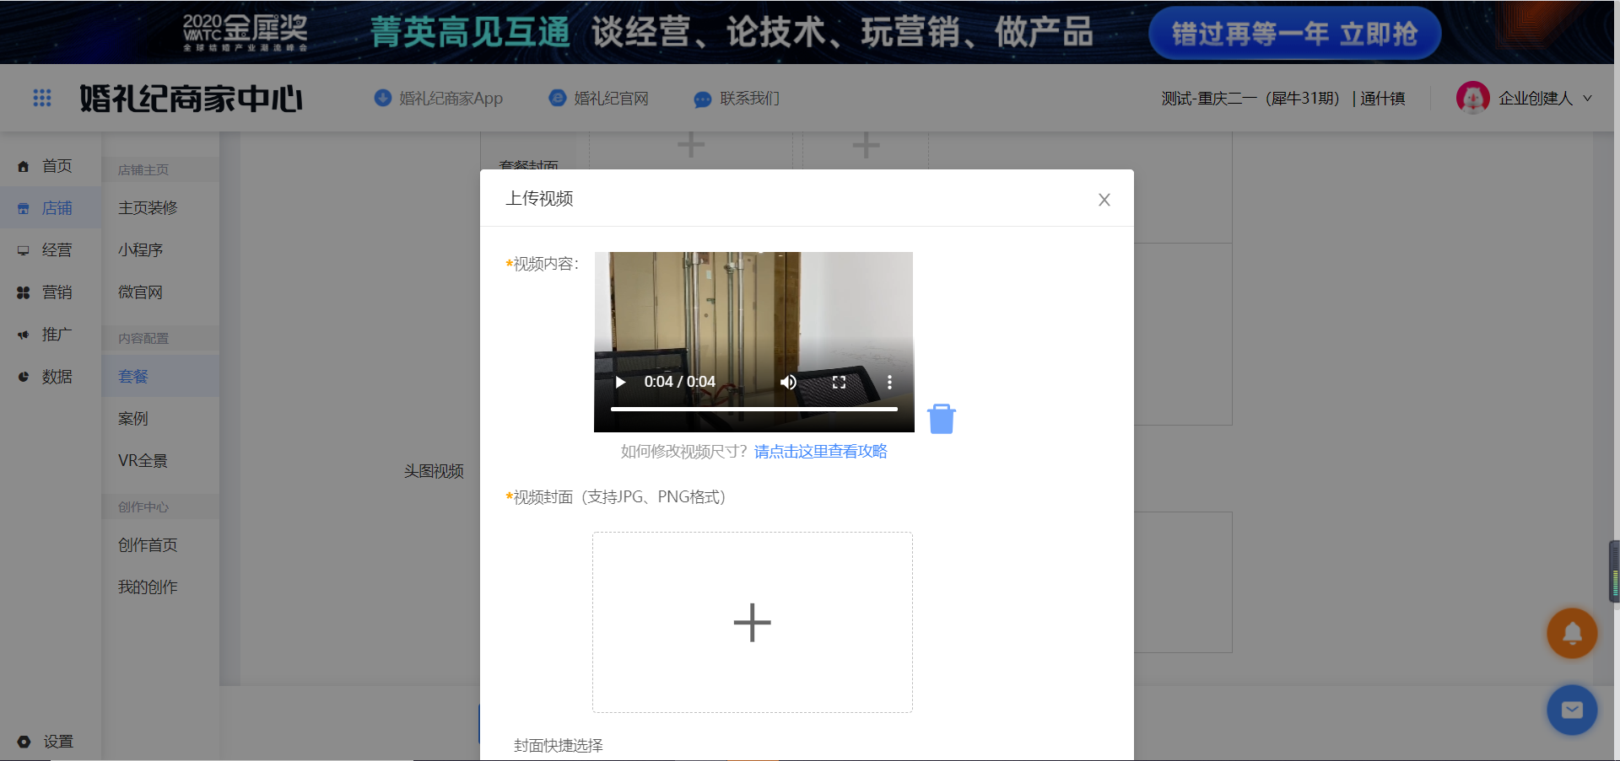Go to 首页 in sidebar
The image size is (1620, 761).
pyautogui.click(x=57, y=166)
